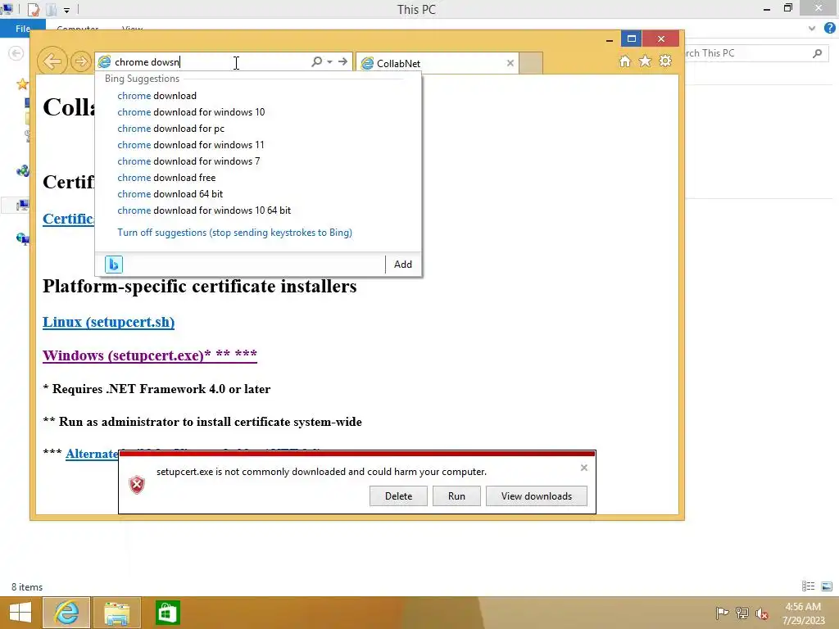The height and width of the screenshot is (629, 839).
Task: Click File Explorer taskbar icon
Action: [x=116, y=613]
